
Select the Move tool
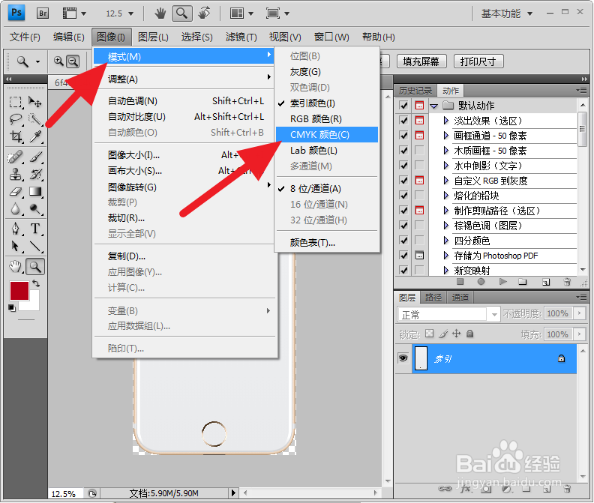tap(35, 102)
